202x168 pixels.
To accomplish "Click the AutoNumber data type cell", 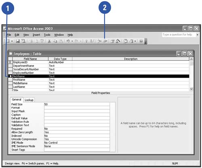I will click(60, 62).
